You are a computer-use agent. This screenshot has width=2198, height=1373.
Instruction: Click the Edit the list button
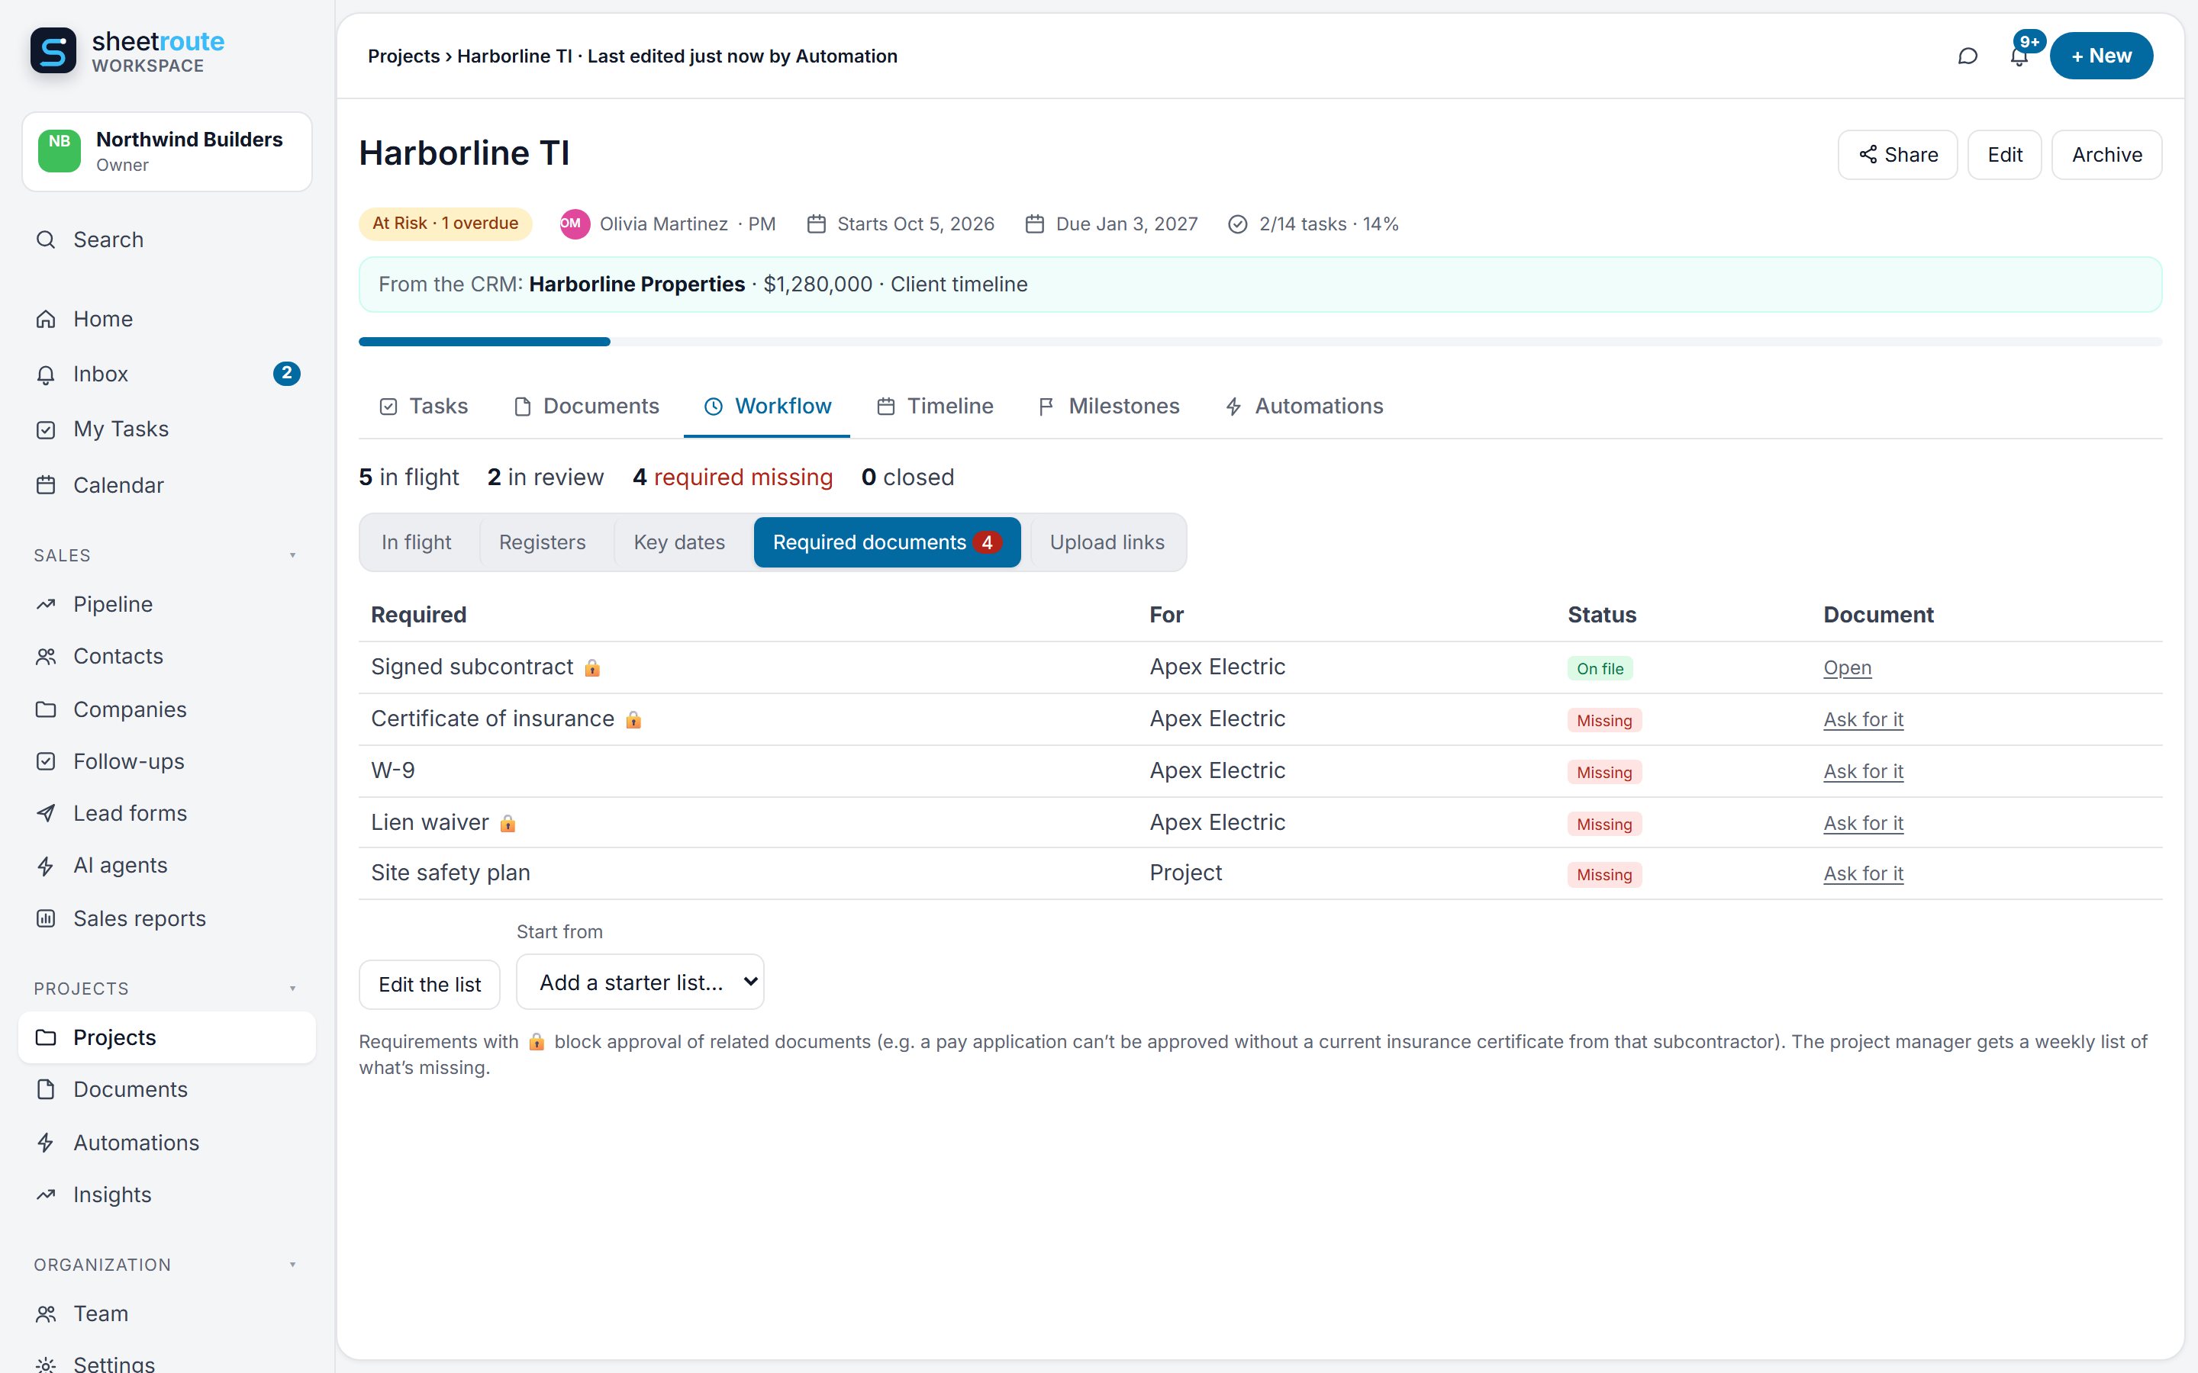pos(430,984)
